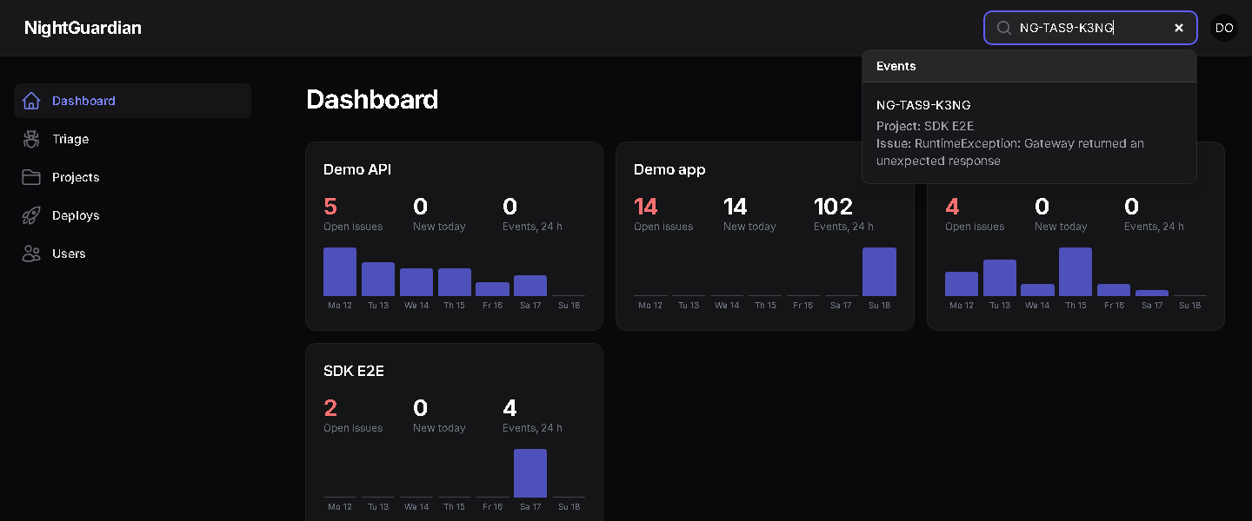Screen dimensions: 1252x521
Task: Click the Users people icon
Action: pos(31,254)
